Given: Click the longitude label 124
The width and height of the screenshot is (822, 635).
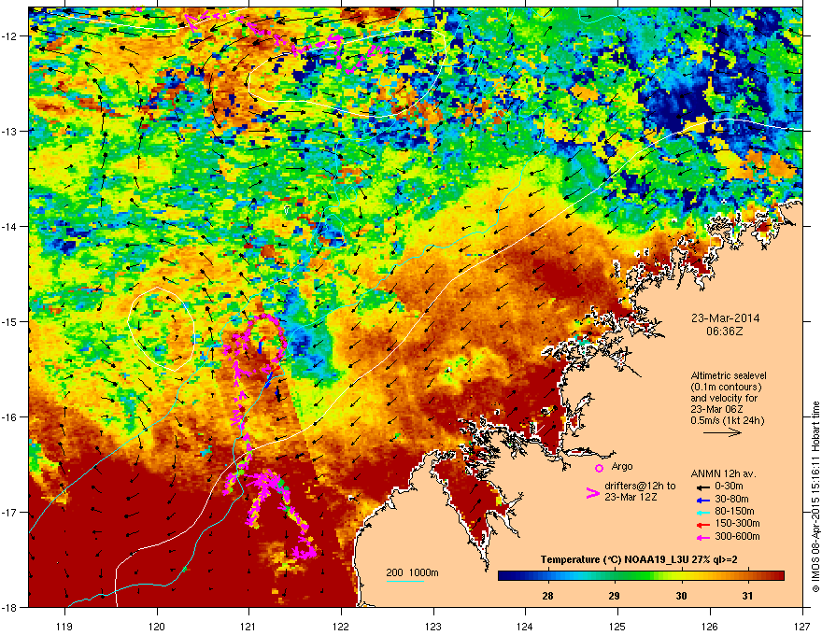Looking at the screenshot, I should (x=525, y=626).
